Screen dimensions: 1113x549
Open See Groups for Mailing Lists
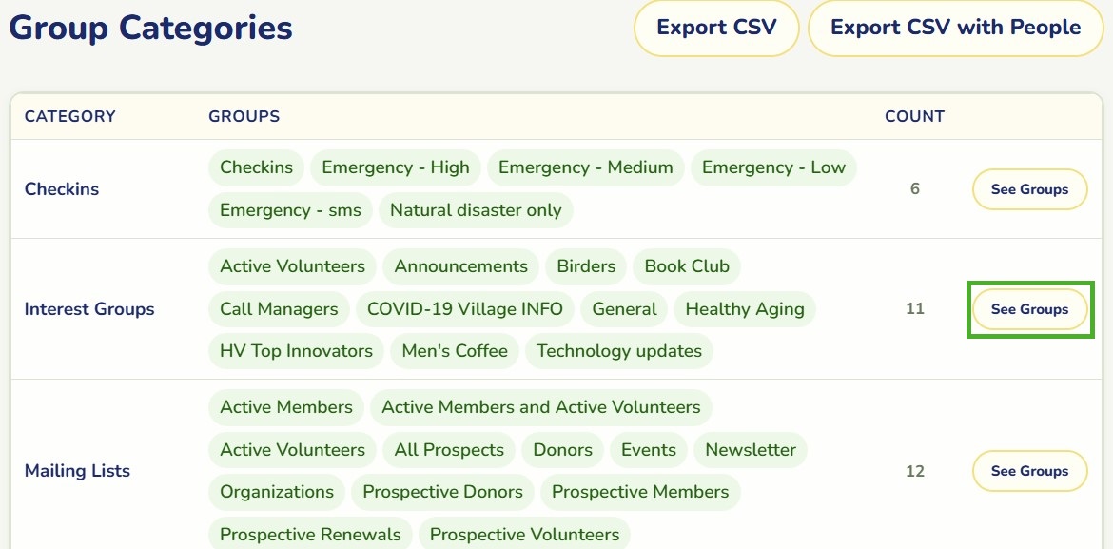point(1029,471)
